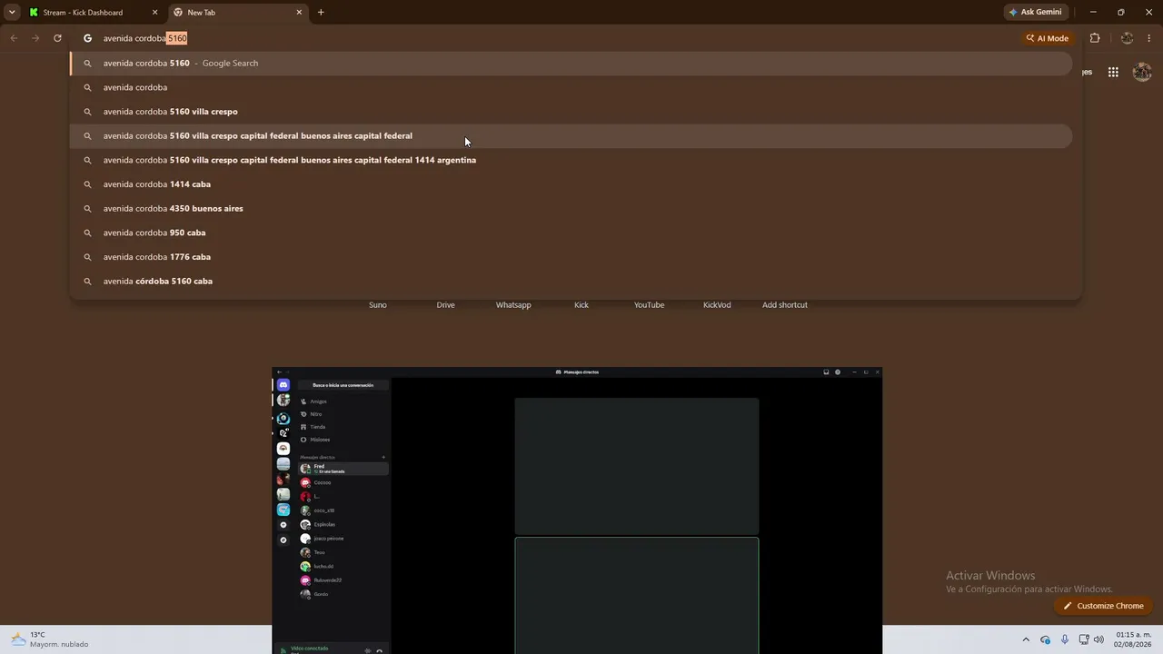Open the weather widget on the taskbar

[x=50, y=639]
